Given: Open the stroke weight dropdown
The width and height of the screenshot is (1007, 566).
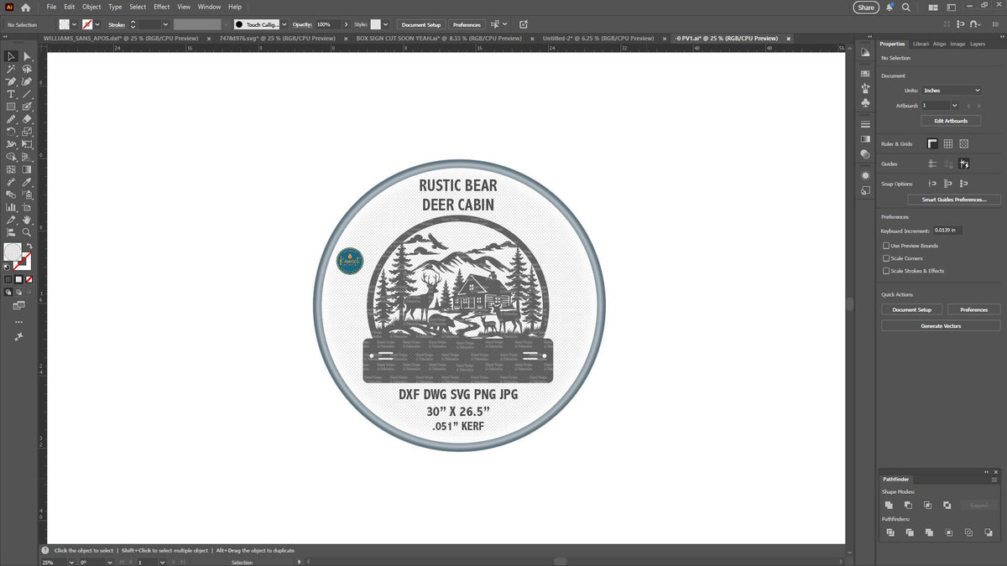Looking at the screenshot, I should coord(164,25).
